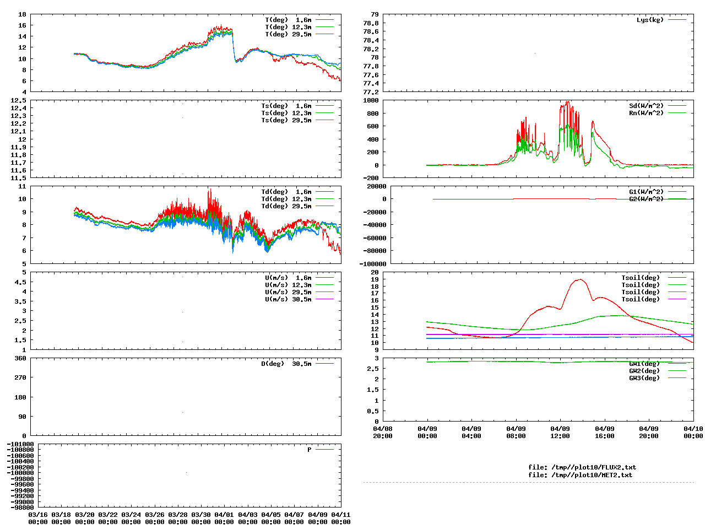Select the "P" pressure legend label
The width and height of the screenshot is (705, 529).
310,450
